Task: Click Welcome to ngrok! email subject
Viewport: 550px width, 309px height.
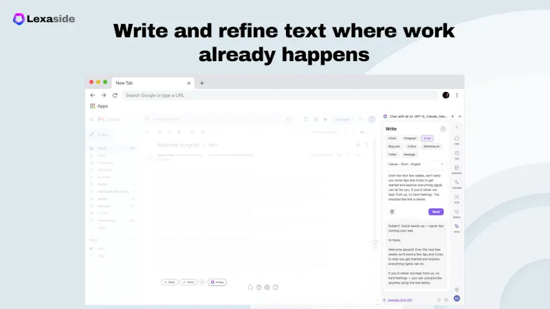Action: tap(178, 145)
